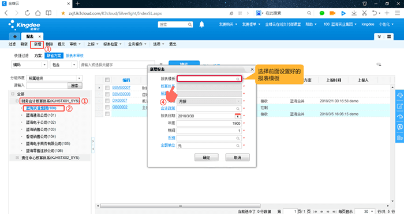The width and height of the screenshot is (404, 214).
Task: Click the home tab icon
Action: (14, 36)
